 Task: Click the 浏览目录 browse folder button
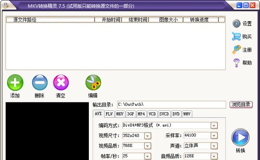click(x=241, y=104)
